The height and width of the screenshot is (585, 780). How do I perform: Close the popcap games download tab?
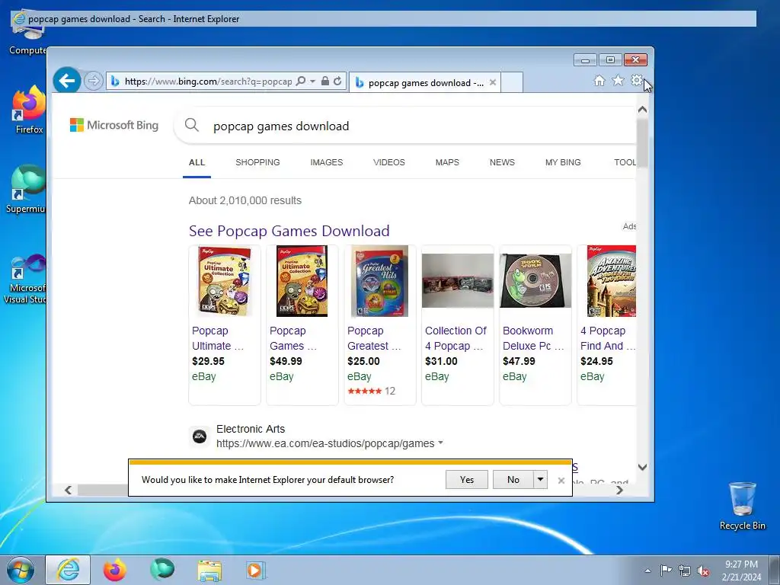point(493,82)
